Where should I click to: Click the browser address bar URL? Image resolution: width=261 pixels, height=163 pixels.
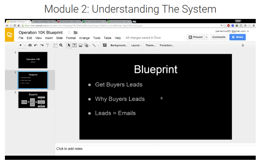click(x=83, y=26)
